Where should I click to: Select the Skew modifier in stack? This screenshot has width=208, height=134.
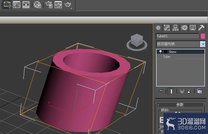click(181, 52)
